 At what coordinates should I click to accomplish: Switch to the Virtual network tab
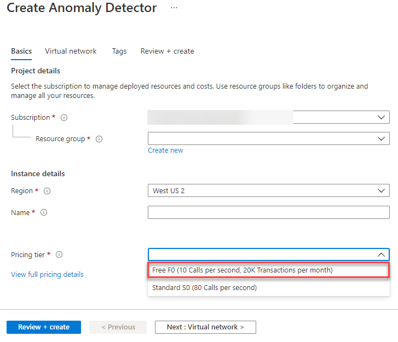[71, 51]
